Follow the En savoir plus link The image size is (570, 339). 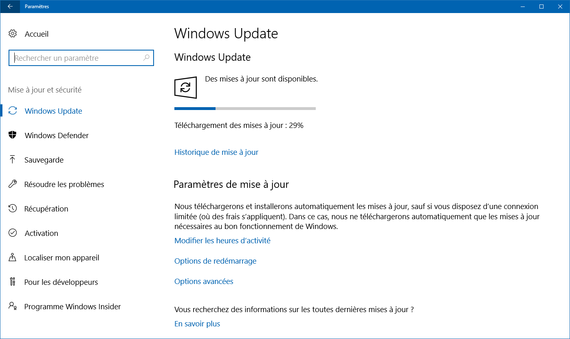tap(197, 324)
